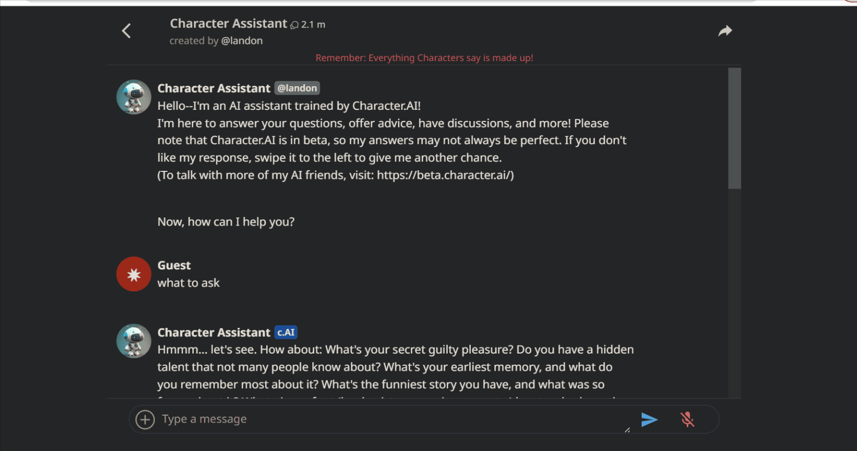
Task: Open the beta.character.ai link in greeting
Action: point(443,175)
